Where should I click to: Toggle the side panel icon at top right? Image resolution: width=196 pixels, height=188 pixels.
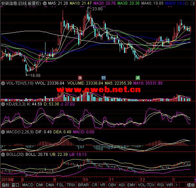pyautogui.click(x=193, y=4)
